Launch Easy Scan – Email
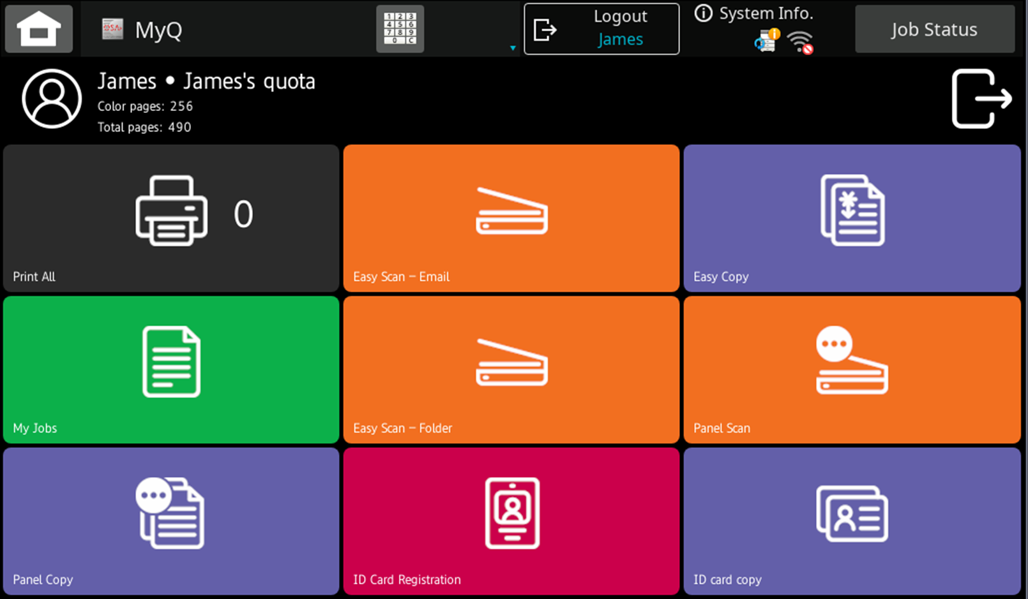Image resolution: width=1028 pixels, height=599 pixels. click(511, 218)
